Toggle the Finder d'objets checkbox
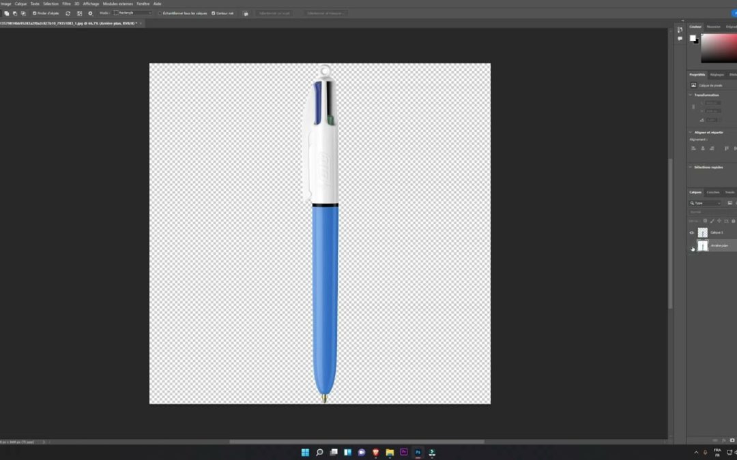737x460 pixels. coord(34,13)
